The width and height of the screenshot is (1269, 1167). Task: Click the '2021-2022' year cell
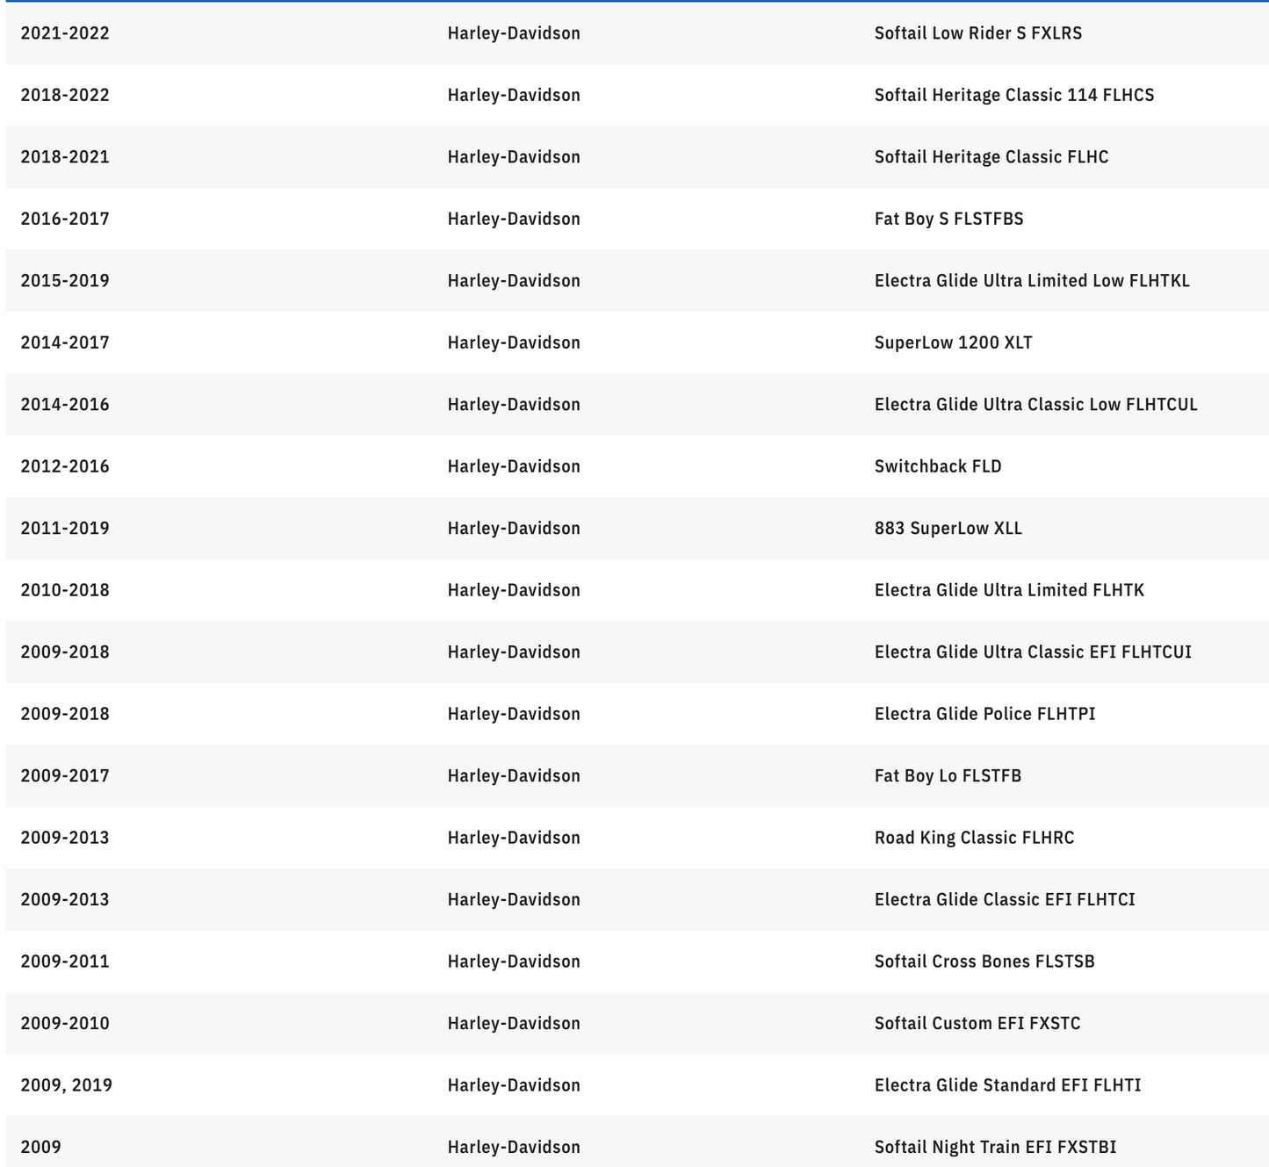pos(65,33)
